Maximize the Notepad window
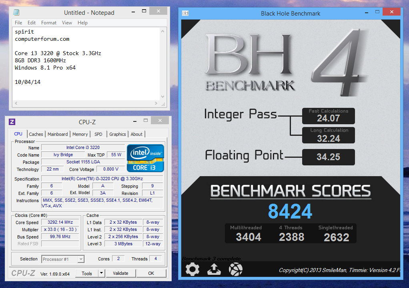The height and width of the screenshot is (288, 409). (144, 11)
